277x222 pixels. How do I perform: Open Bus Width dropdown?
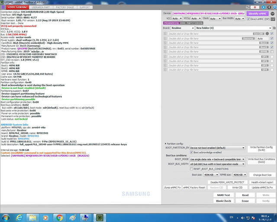pyautogui.click(x=240, y=18)
